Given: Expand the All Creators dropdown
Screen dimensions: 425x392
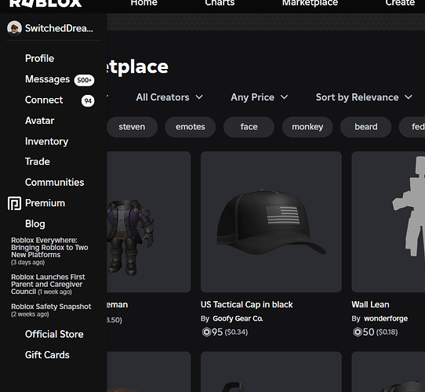Looking at the screenshot, I should tap(169, 97).
